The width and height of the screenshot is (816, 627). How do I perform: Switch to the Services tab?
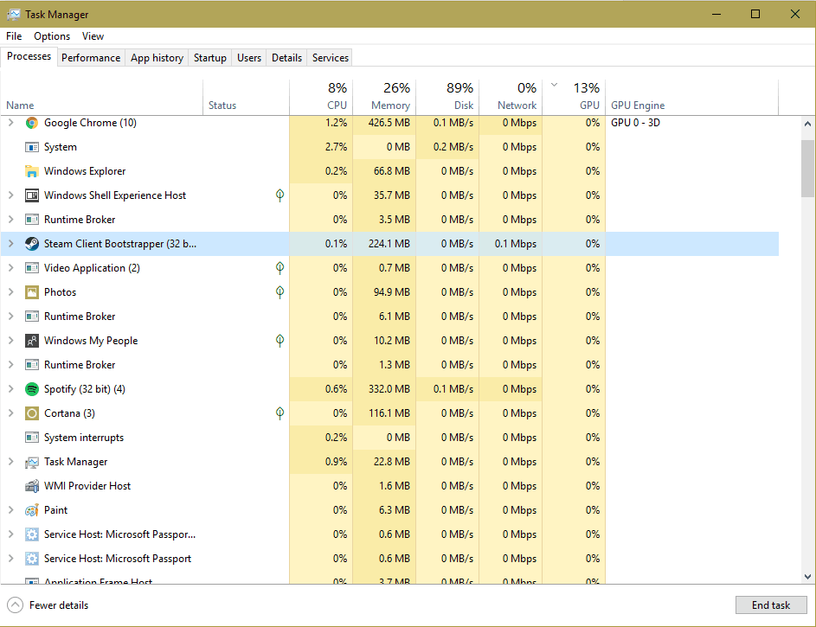click(330, 58)
